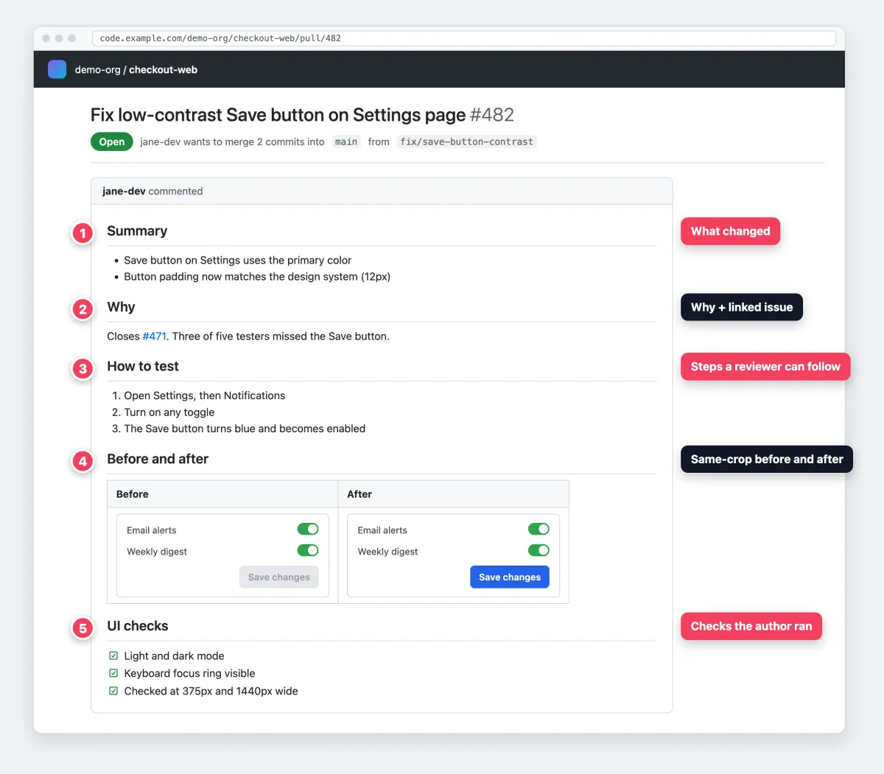Image resolution: width=884 pixels, height=774 pixels.
Task: Click 'jane-dev wants to merge 2 commits into' text
Action: 232,141
